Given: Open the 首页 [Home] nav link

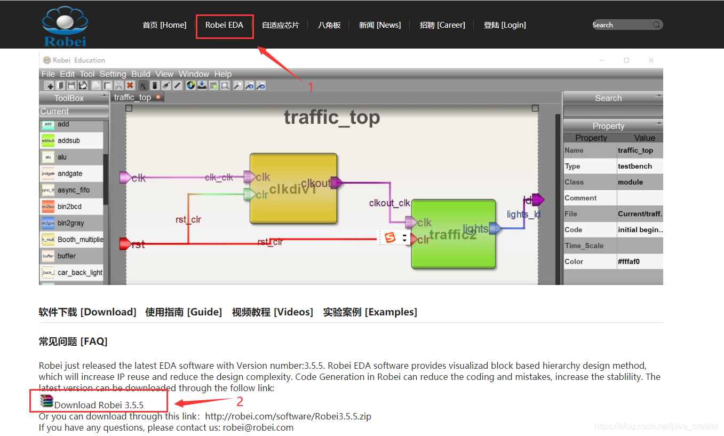Looking at the screenshot, I should point(164,25).
